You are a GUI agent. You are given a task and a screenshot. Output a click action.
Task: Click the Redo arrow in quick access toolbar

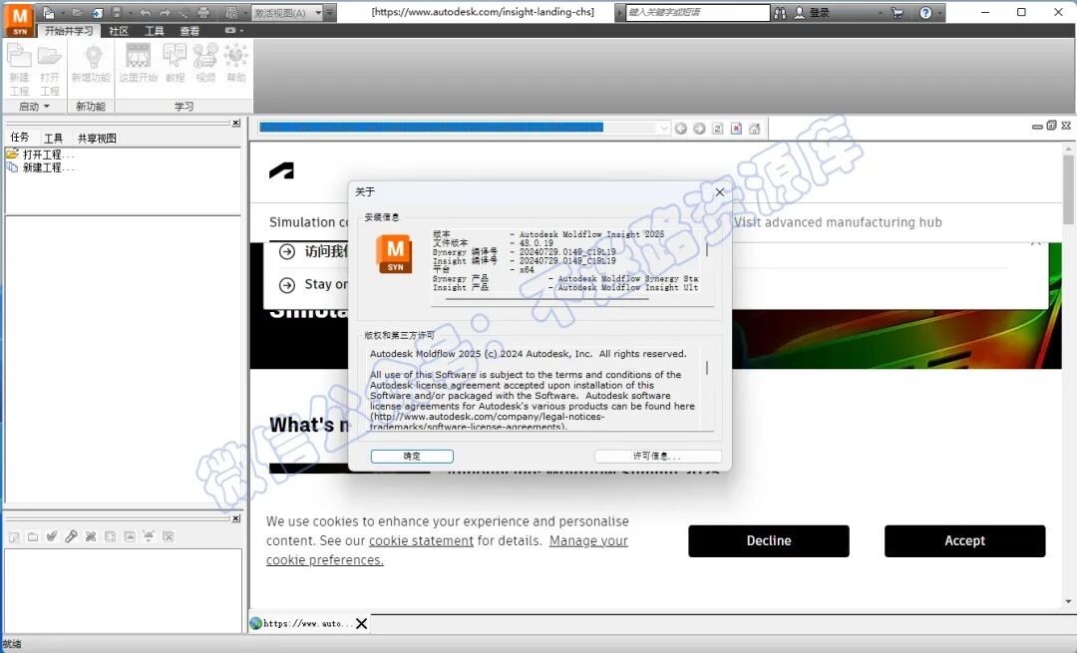pyautogui.click(x=166, y=12)
